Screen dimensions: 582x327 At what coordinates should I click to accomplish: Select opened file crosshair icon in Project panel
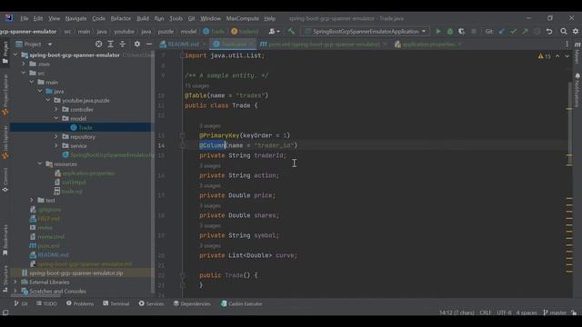(98, 45)
